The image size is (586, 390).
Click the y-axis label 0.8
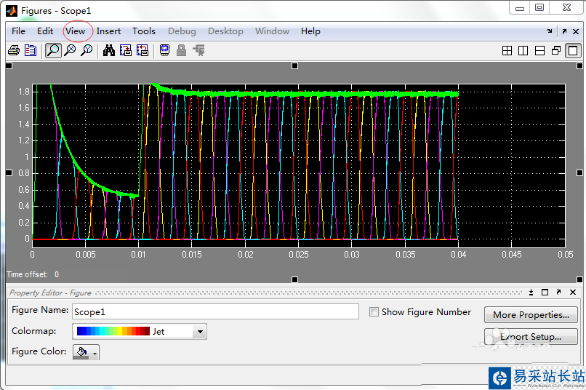[24, 173]
